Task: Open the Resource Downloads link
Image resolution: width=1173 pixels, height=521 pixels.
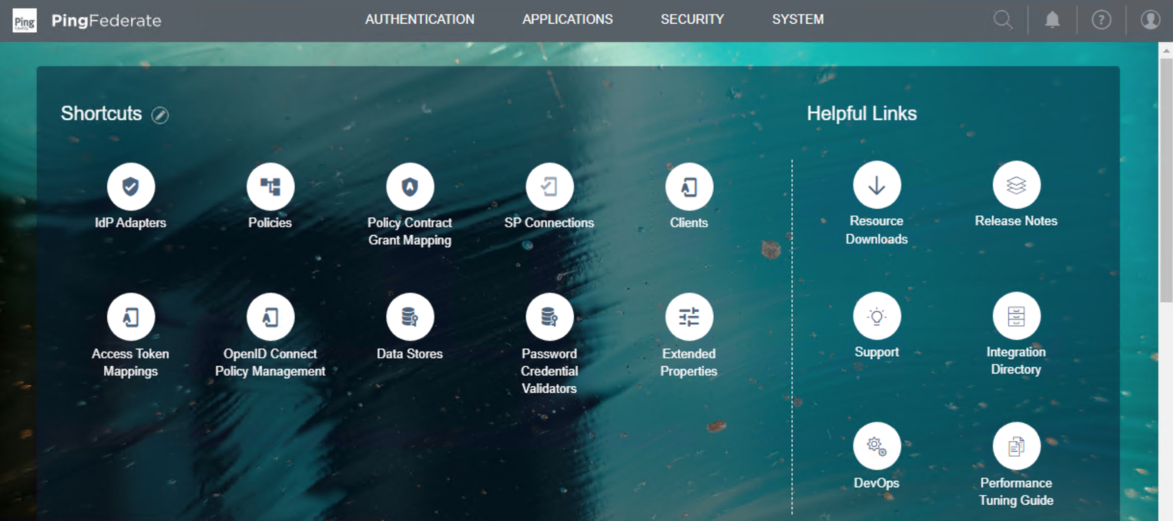Action: tap(876, 185)
